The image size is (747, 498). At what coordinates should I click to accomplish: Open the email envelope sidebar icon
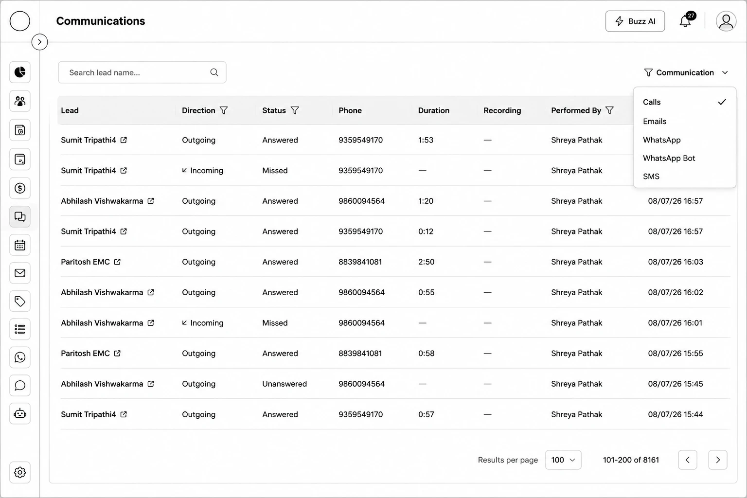(20, 273)
